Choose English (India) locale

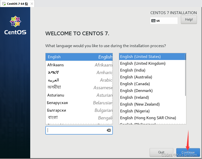coord(152,70)
